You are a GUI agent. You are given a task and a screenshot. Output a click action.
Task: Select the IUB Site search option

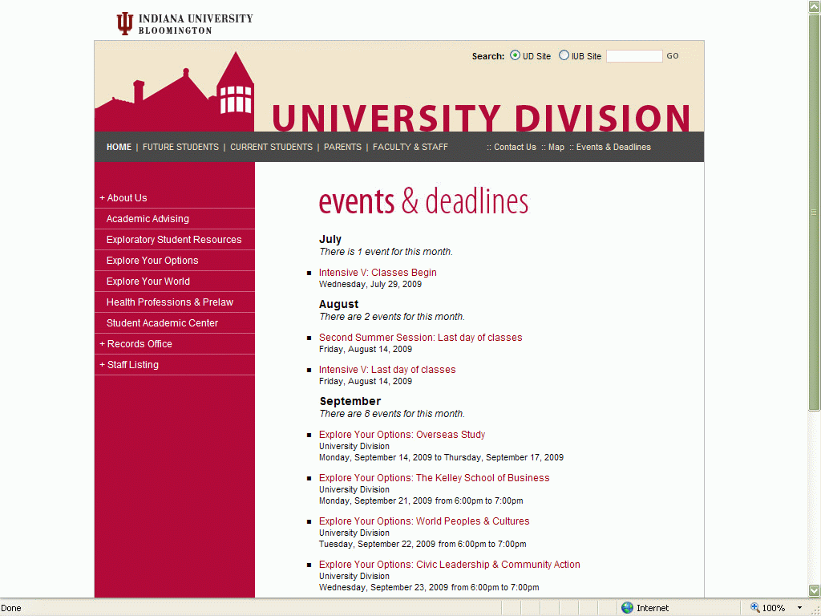tap(564, 55)
